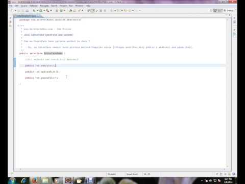This screenshot has height=184, width=245.
Task: Click the editor horizontal scrollbar
Action: [x=122, y=169]
